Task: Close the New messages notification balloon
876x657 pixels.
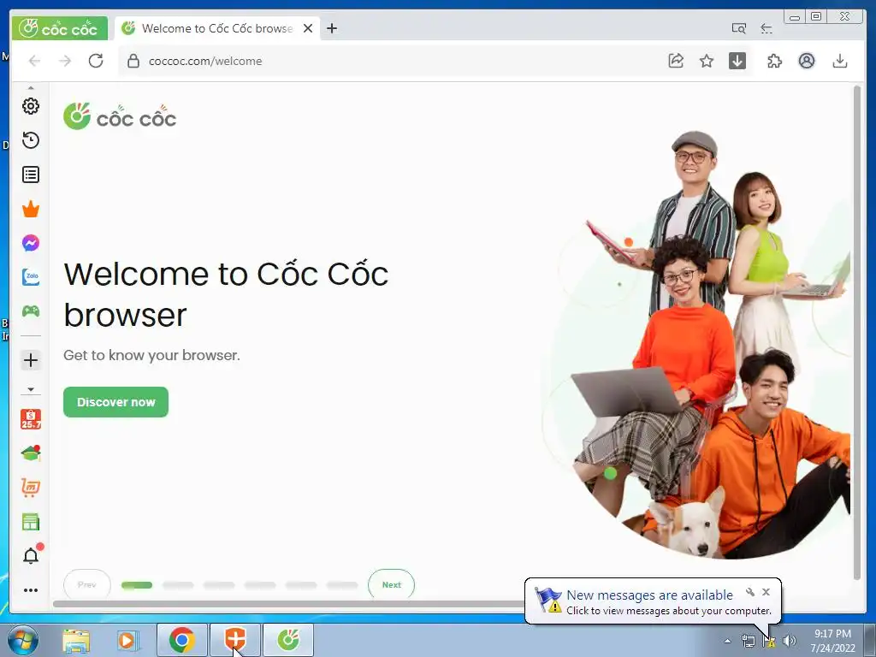Action: click(766, 592)
